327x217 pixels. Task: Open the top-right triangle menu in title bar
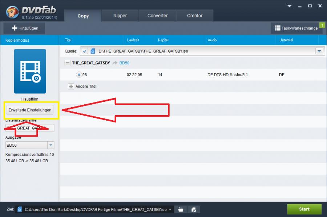289,6
